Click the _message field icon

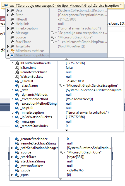(x=17, y=121)
